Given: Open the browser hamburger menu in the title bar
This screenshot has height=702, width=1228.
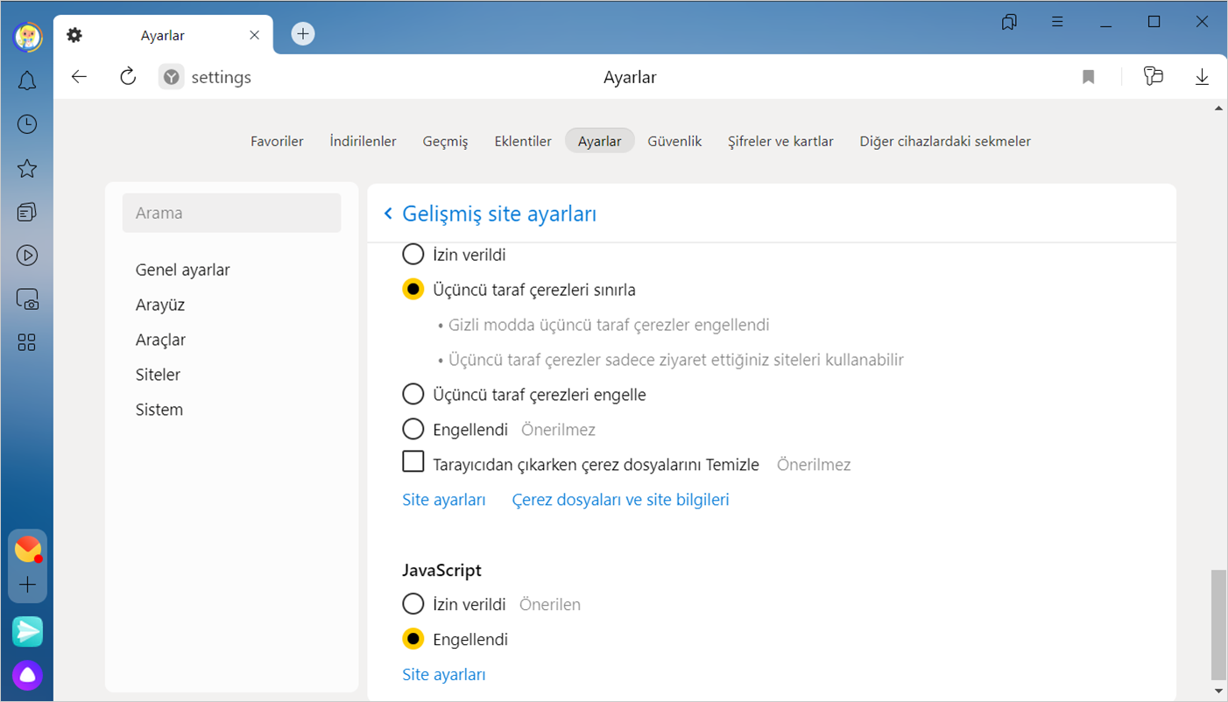Looking at the screenshot, I should (x=1057, y=22).
